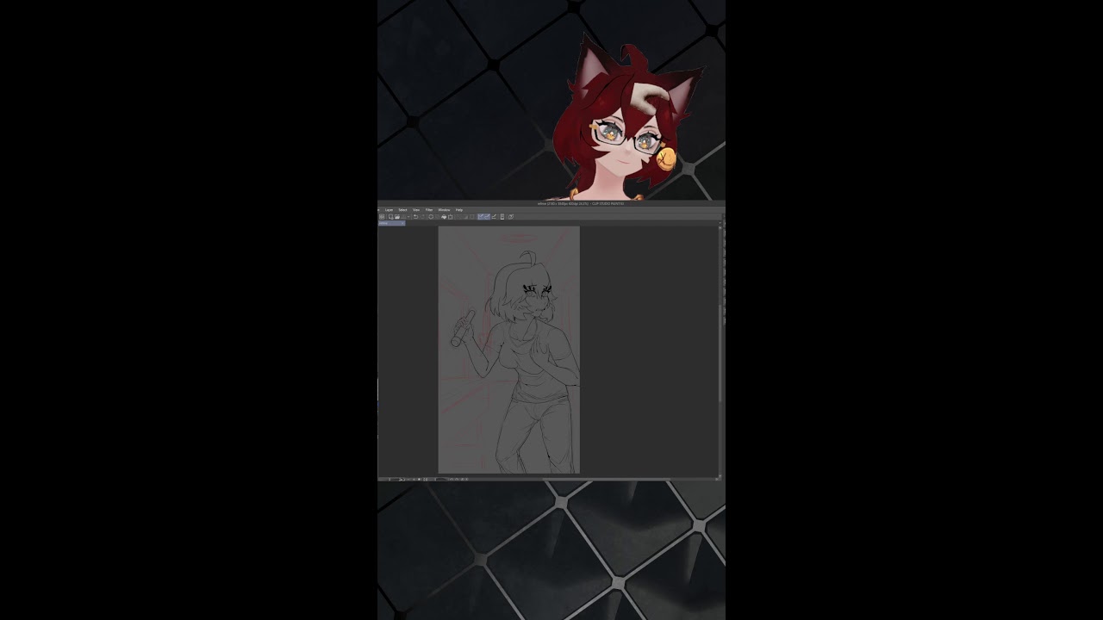This screenshot has width=1103, height=620.
Task: Click the character line art canvas
Action: 509,350
